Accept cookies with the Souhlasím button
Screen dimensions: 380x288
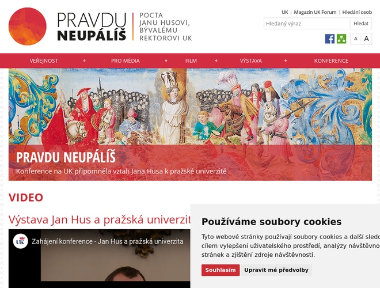click(221, 270)
